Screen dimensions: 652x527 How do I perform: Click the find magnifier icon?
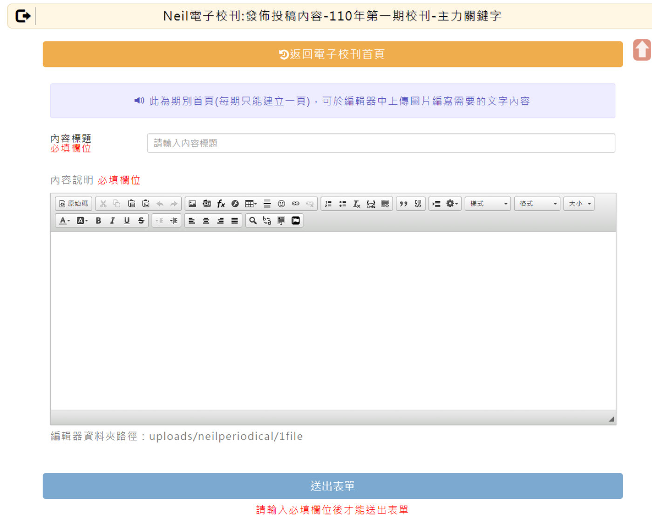click(x=253, y=221)
